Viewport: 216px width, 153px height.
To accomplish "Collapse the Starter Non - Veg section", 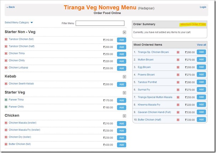I will [124, 32].
